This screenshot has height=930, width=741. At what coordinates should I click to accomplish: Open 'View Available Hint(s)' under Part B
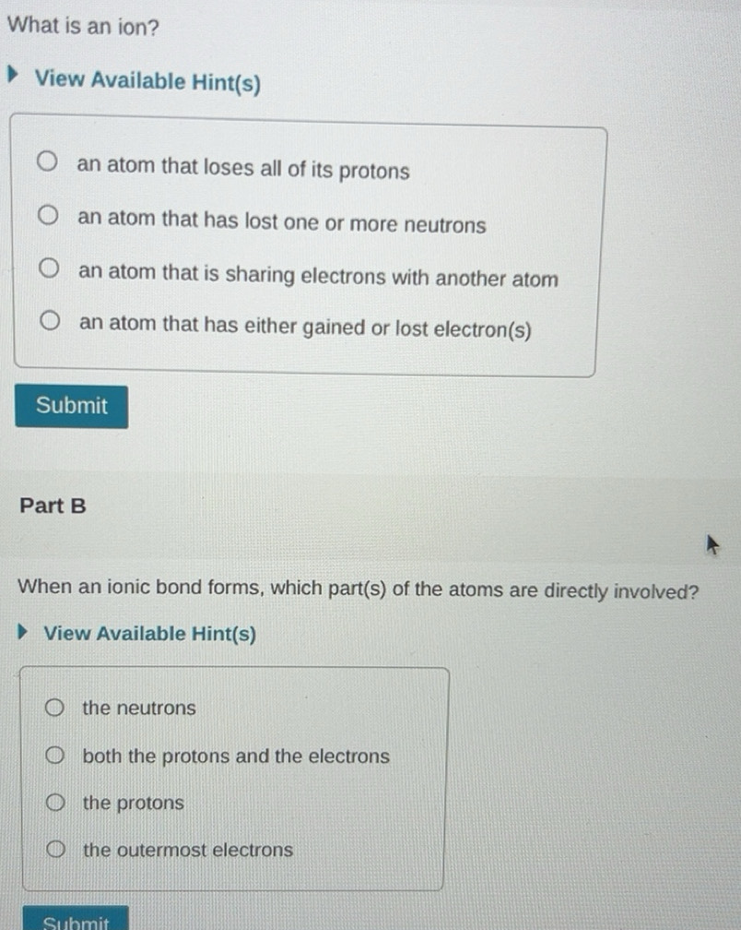point(147,634)
